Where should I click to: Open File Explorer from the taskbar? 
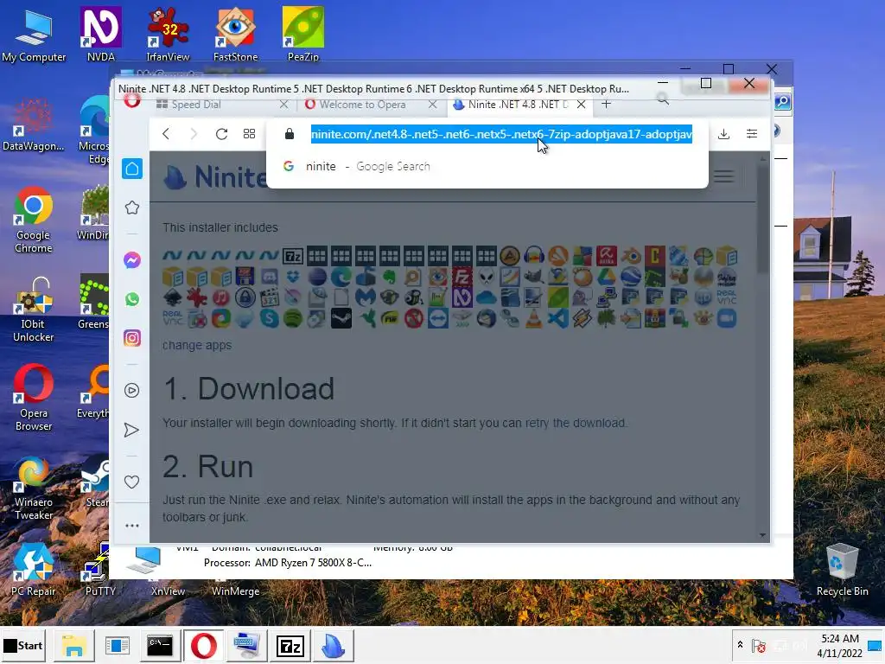pos(73,645)
